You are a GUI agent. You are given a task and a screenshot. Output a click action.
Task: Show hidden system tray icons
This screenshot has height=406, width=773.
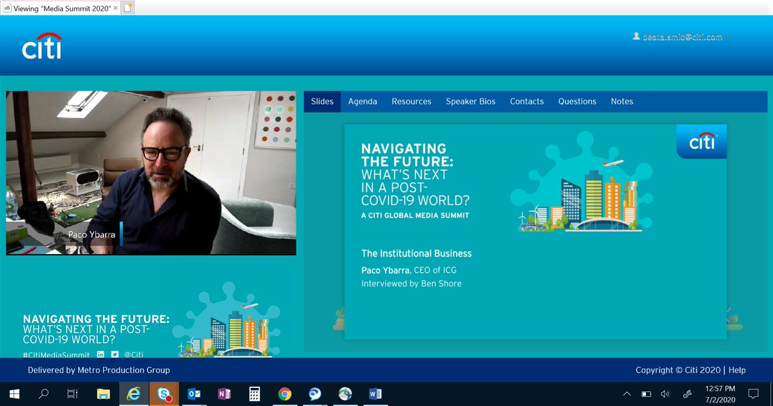click(x=627, y=394)
